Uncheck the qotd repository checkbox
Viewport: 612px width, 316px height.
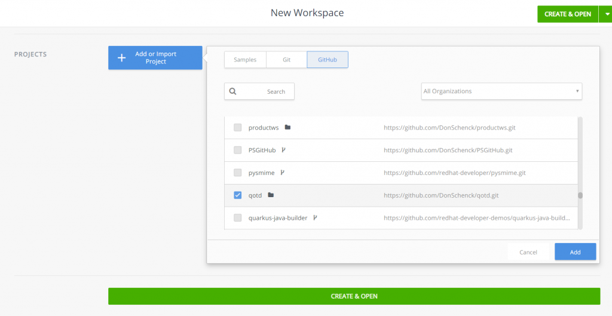click(x=238, y=195)
